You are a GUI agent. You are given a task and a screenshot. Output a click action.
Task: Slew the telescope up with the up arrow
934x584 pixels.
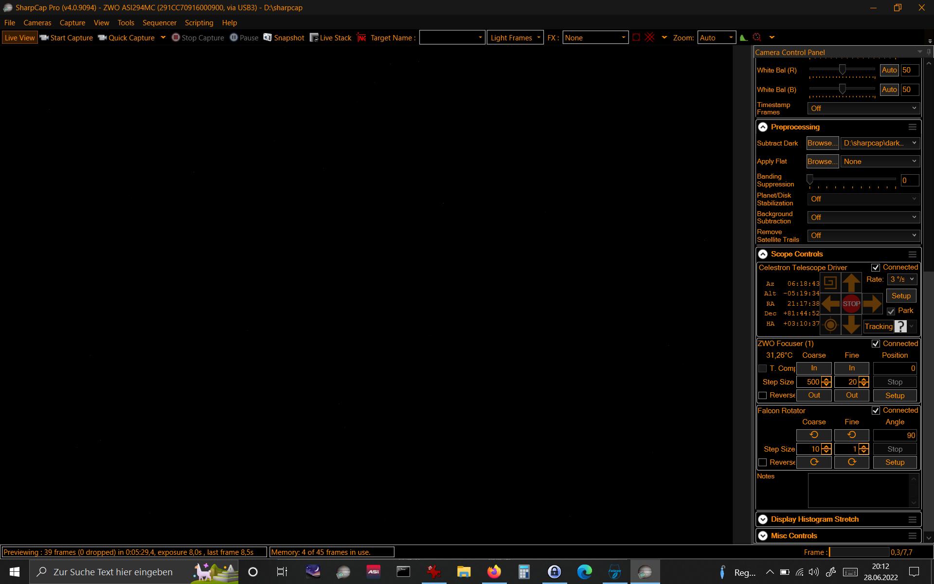click(x=851, y=282)
